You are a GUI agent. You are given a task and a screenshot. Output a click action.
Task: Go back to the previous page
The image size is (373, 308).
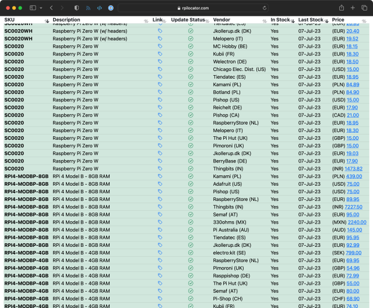click(x=51, y=8)
